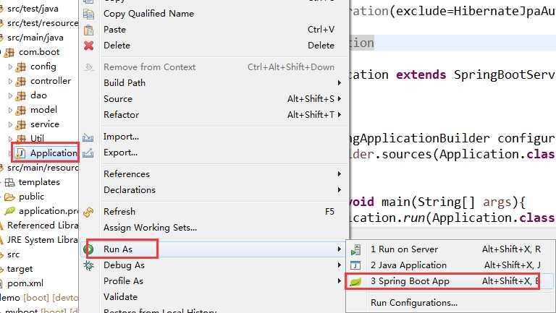Expand the controller package node

pos(10,81)
